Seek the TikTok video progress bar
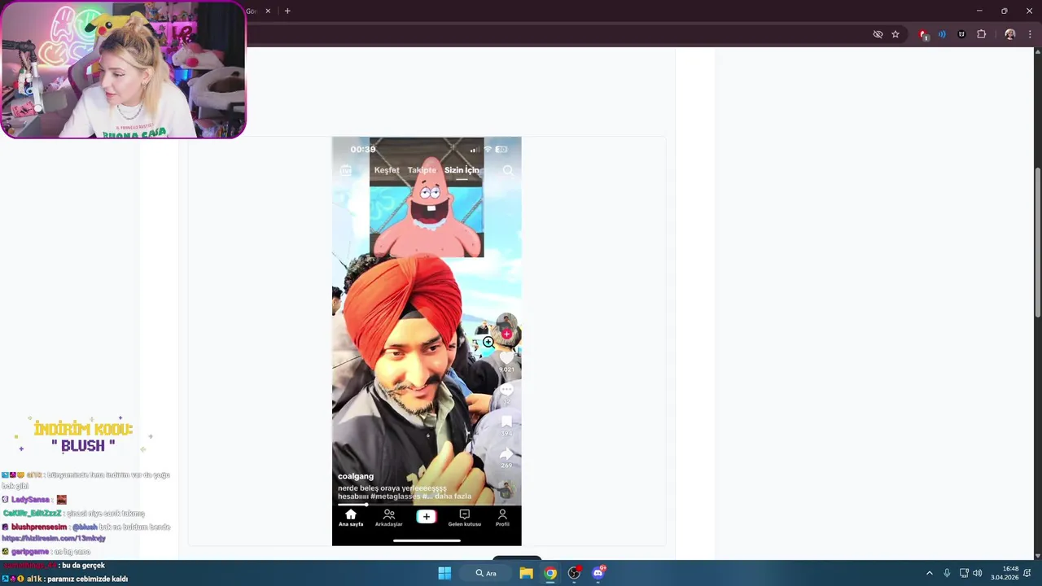Screen dimensions: 1042x586 tap(427, 505)
